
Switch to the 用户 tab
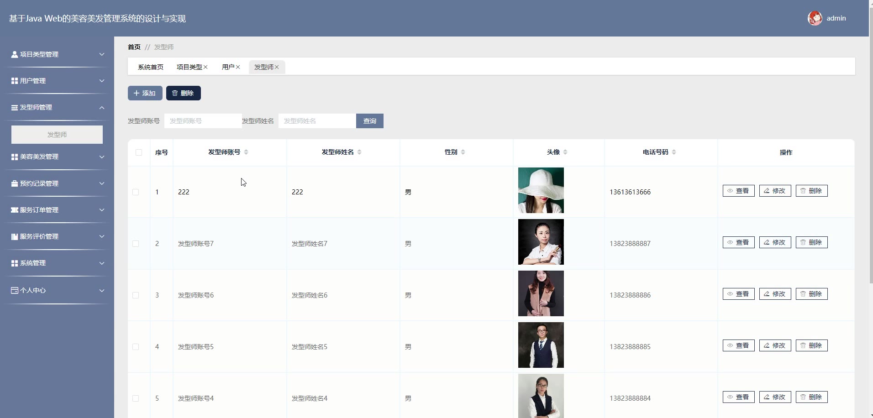click(x=228, y=67)
